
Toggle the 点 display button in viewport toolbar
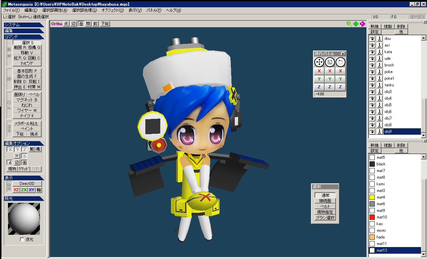coord(66,24)
